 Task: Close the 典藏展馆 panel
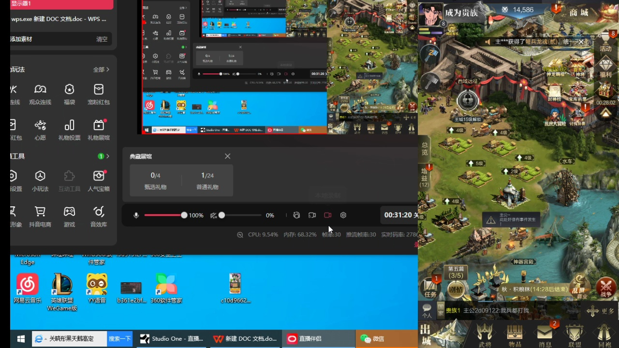click(227, 156)
